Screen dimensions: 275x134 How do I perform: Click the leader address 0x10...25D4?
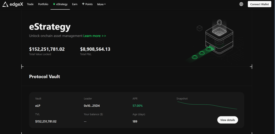92,106
